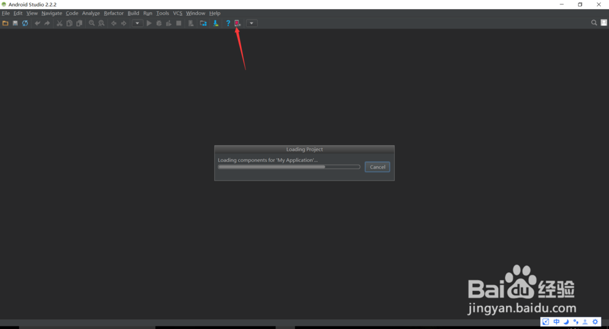
Task: Click the pink phone device monitor icon
Action: click(x=238, y=23)
